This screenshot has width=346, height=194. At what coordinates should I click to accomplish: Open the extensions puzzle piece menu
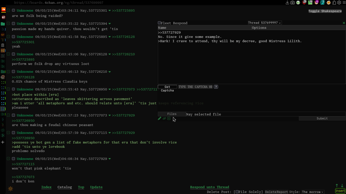[x=334, y=3]
